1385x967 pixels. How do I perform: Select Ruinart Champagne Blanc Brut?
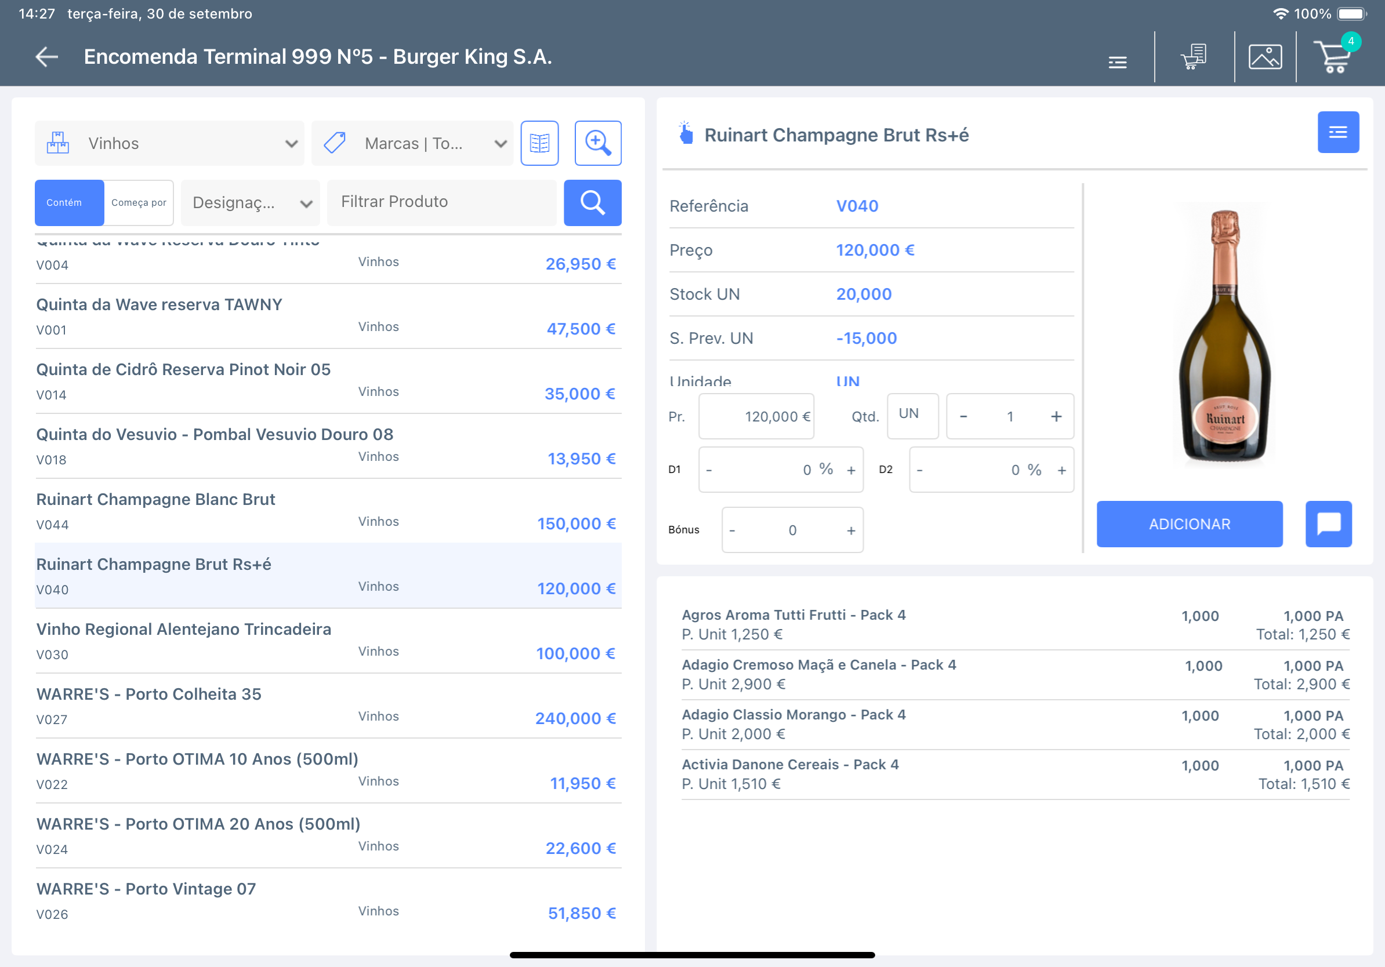pos(328,511)
